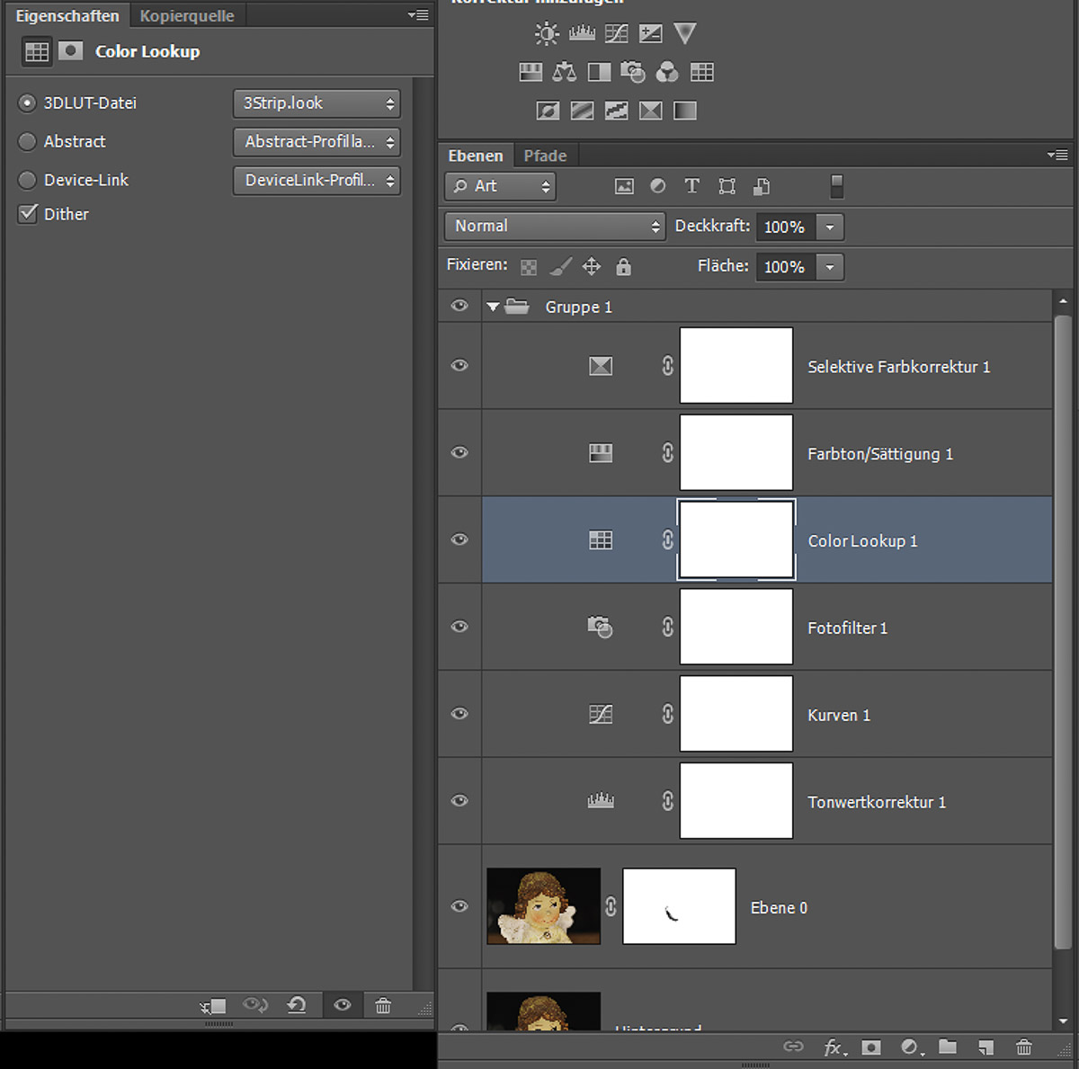The width and height of the screenshot is (1079, 1069).
Task: Add a Brightness/Contrast adjustment via sun icon
Action: point(546,34)
